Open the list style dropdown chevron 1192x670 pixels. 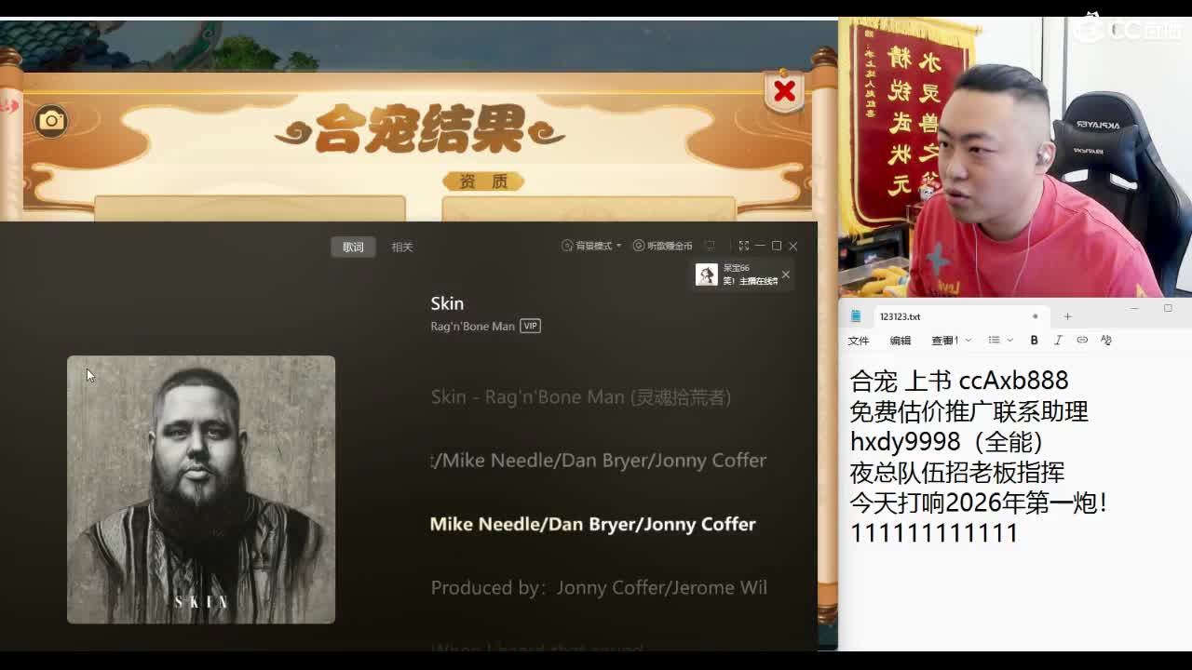pyautogui.click(x=1008, y=340)
